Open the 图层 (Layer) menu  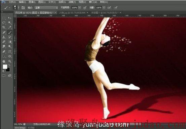(42, 2)
